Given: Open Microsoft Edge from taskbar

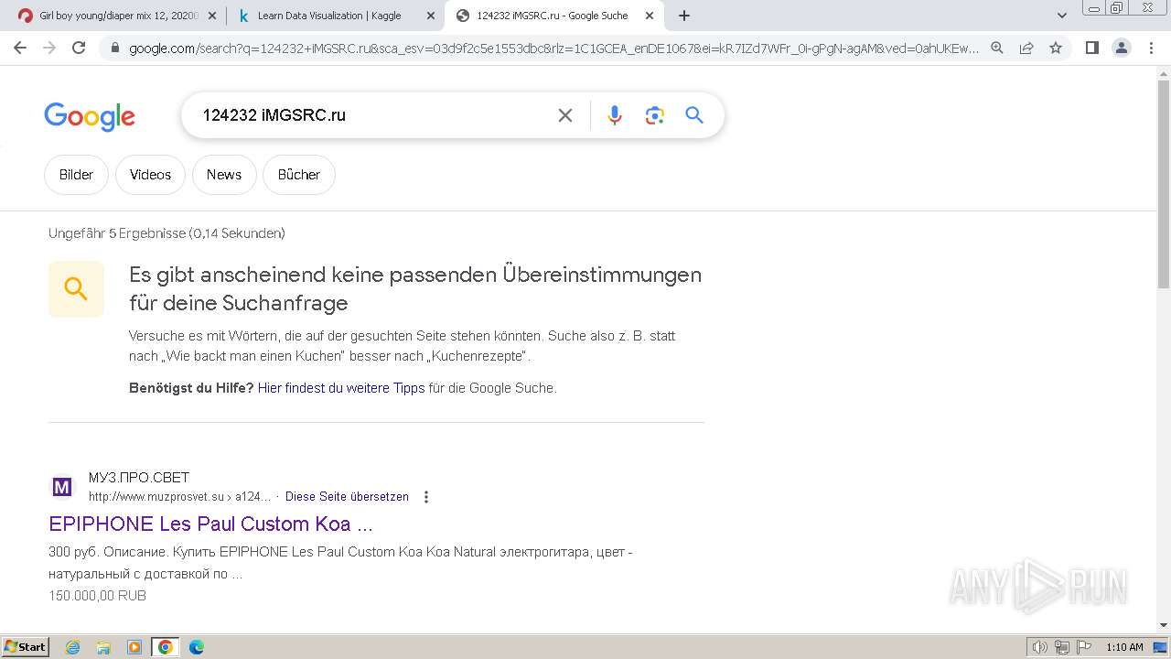Looking at the screenshot, I should click(197, 647).
